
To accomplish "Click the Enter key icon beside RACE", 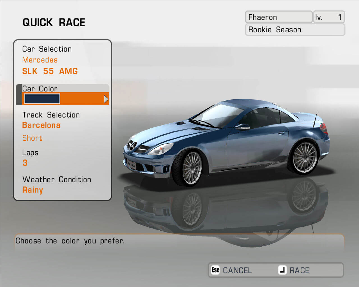I will pyautogui.click(x=282, y=270).
